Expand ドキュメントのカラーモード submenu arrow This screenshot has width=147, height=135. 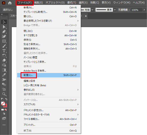point(78,115)
